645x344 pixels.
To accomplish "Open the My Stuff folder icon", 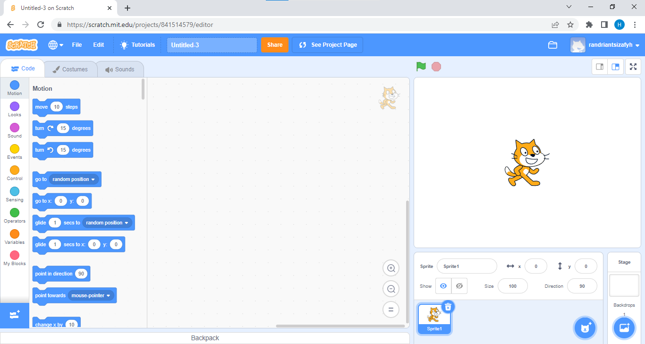I will coord(552,45).
